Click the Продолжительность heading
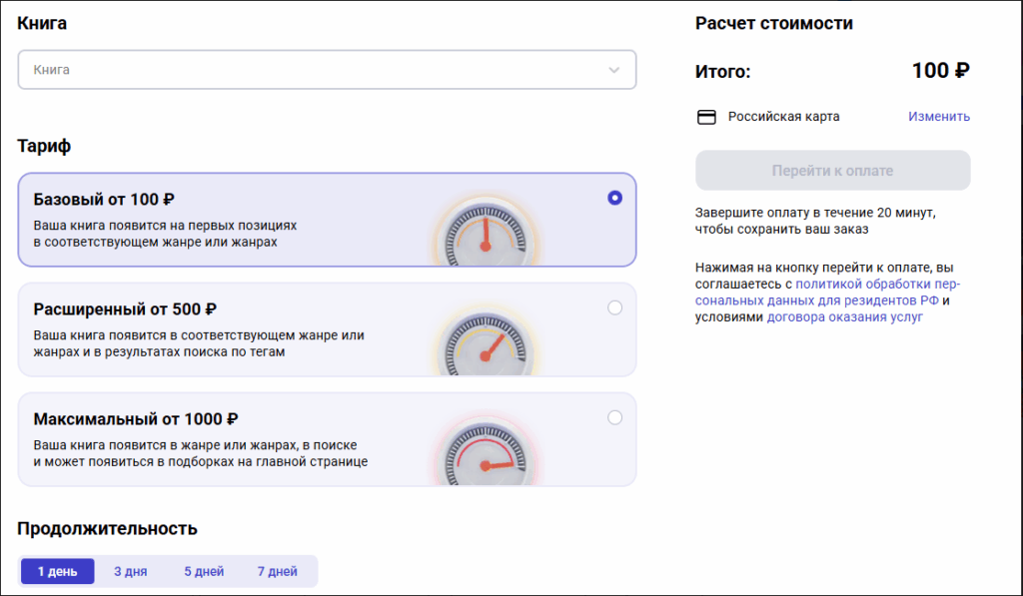 coord(107,528)
